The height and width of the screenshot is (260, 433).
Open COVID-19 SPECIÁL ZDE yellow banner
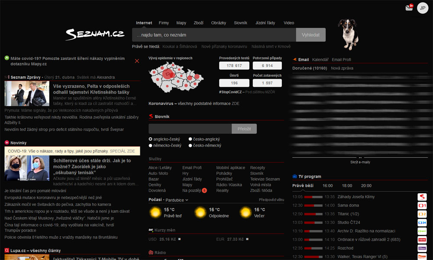[x=72, y=151]
